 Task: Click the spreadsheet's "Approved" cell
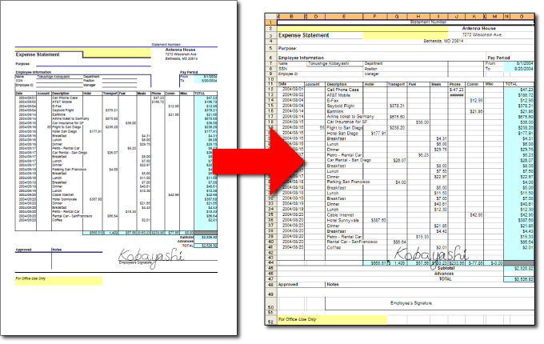click(288, 284)
